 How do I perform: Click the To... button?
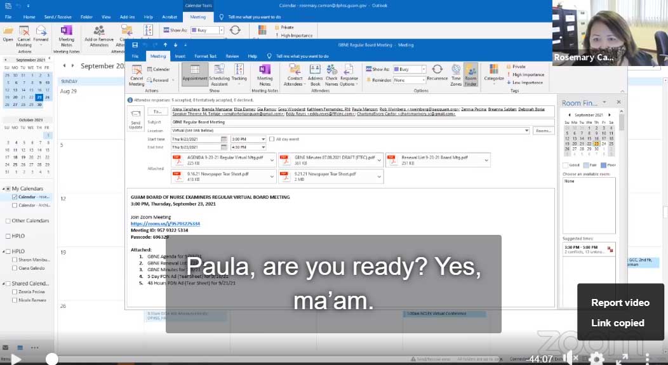157,111
